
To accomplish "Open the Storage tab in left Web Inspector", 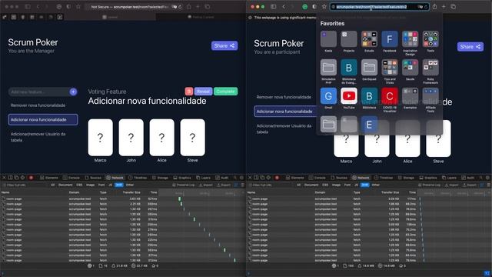I will point(161,178).
